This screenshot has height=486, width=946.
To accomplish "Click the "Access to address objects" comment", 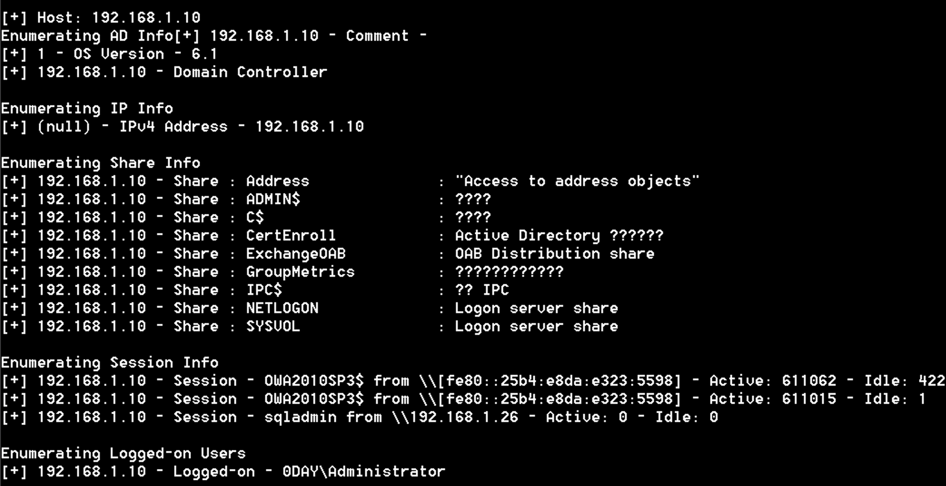I will (577, 181).
